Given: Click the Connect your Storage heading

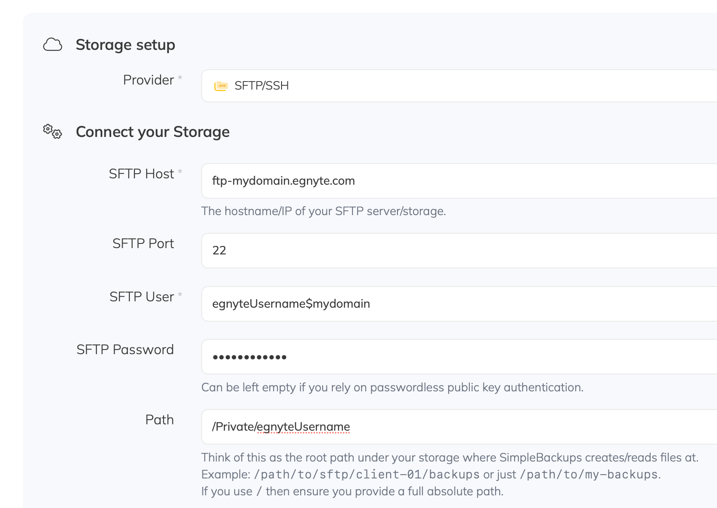Looking at the screenshot, I should 153,131.
